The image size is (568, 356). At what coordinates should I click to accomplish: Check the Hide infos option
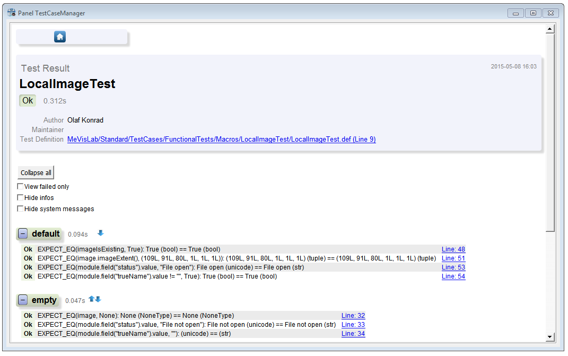(20, 198)
